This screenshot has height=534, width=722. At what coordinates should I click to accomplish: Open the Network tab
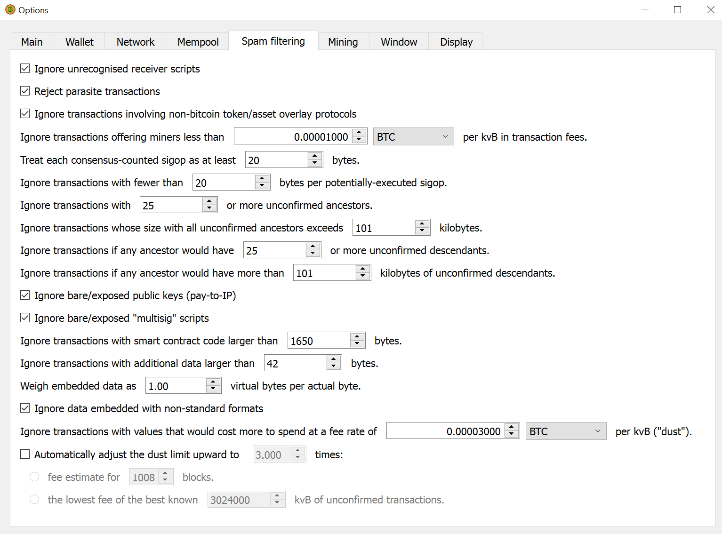tap(136, 42)
